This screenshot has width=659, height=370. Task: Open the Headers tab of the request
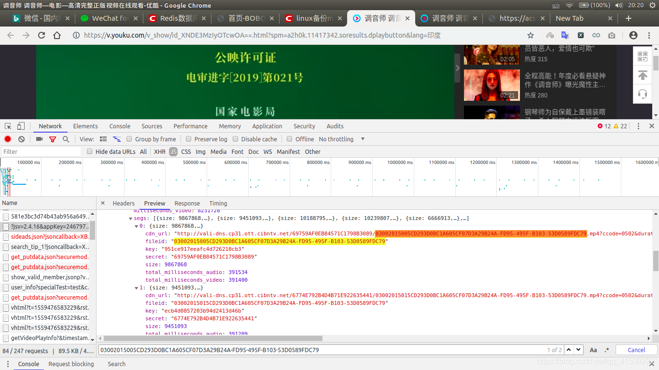[124, 203]
